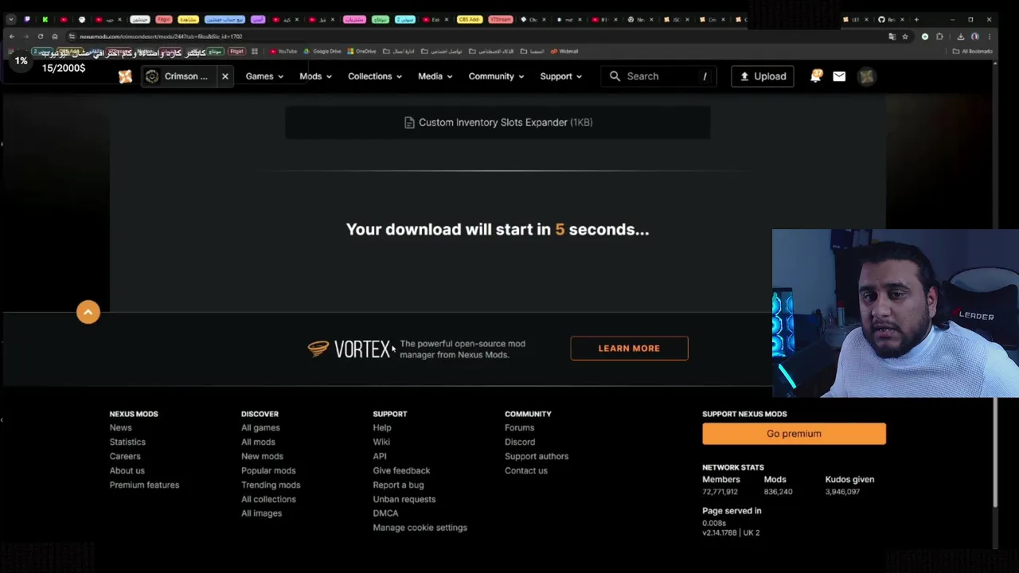This screenshot has height=573, width=1019.
Task: Open the Careers footer link
Action: [125, 457]
